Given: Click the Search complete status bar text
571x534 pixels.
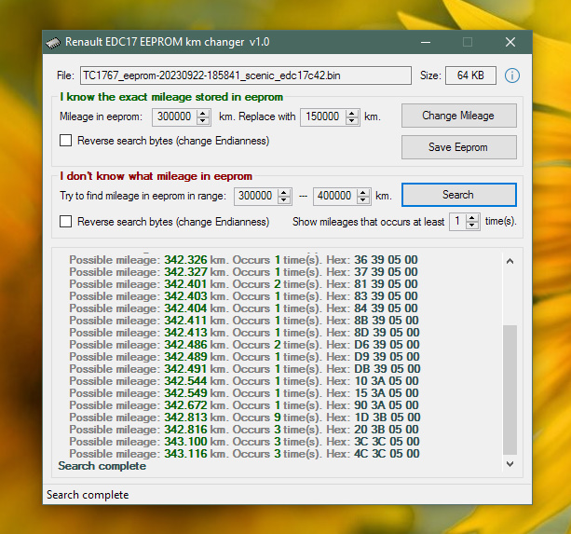Looking at the screenshot, I should (88, 495).
